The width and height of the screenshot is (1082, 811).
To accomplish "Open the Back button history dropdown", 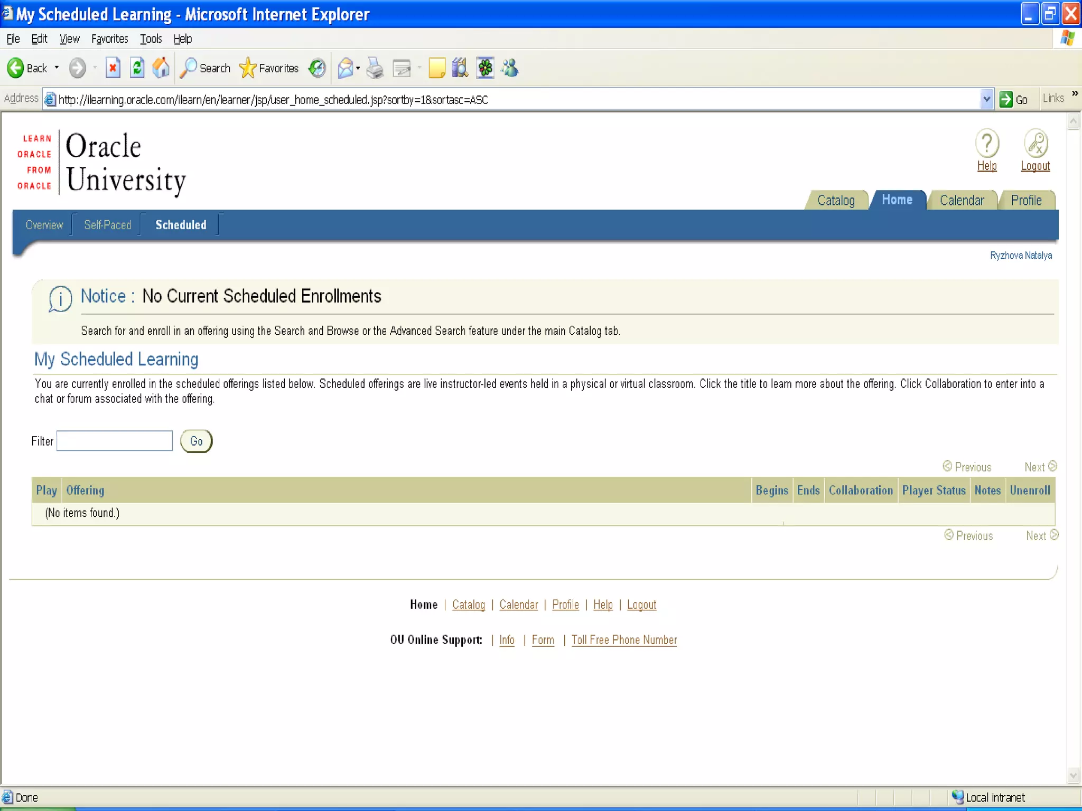I will [x=57, y=68].
